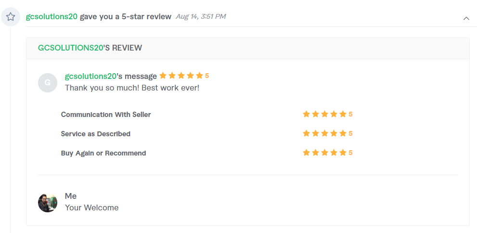Click the Aug 14, 3:51 PM timestamp

[x=201, y=16]
